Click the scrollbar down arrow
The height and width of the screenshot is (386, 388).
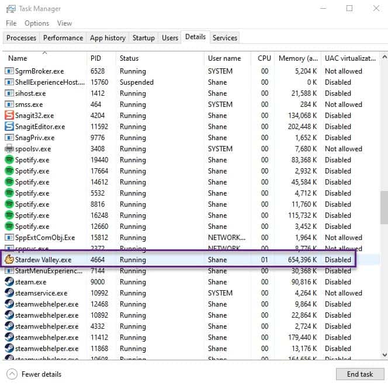(384, 354)
